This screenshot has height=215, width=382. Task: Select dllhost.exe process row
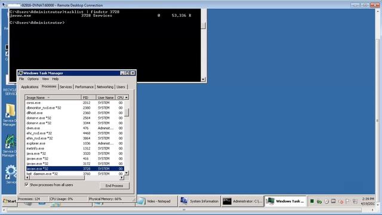click(x=75, y=113)
